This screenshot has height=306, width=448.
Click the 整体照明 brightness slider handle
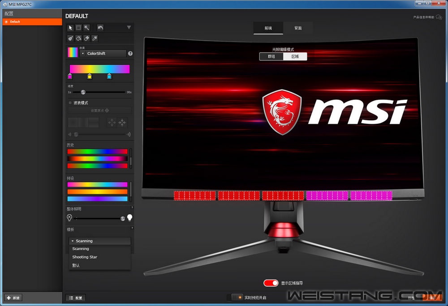coord(123,218)
